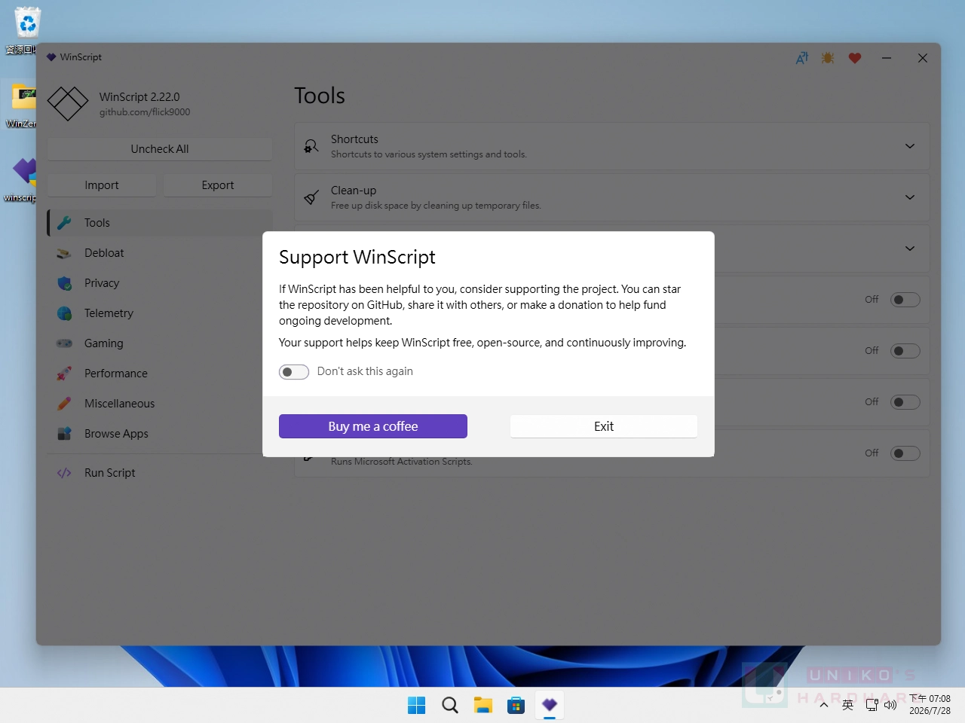Click the Clean-up broom icon
965x723 pixels.
(311, 197)
